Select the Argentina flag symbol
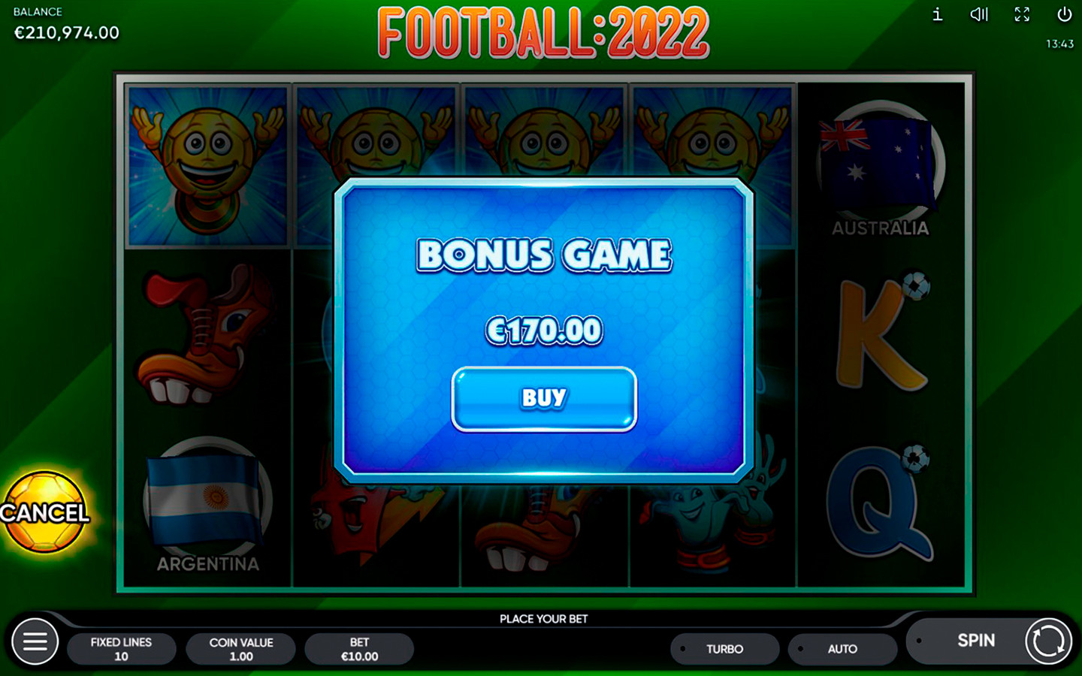This screenshot has height=676, width=1082. coord(207,505)
